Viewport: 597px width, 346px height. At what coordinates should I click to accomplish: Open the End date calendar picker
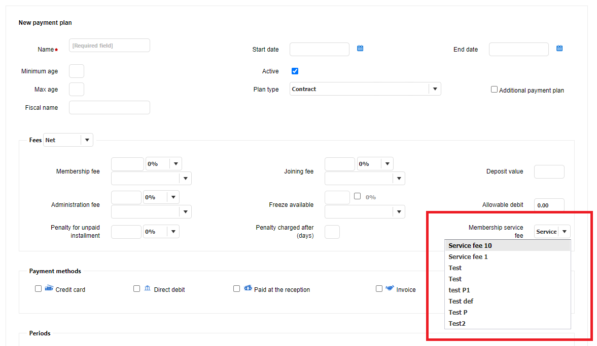coord(559,49)
